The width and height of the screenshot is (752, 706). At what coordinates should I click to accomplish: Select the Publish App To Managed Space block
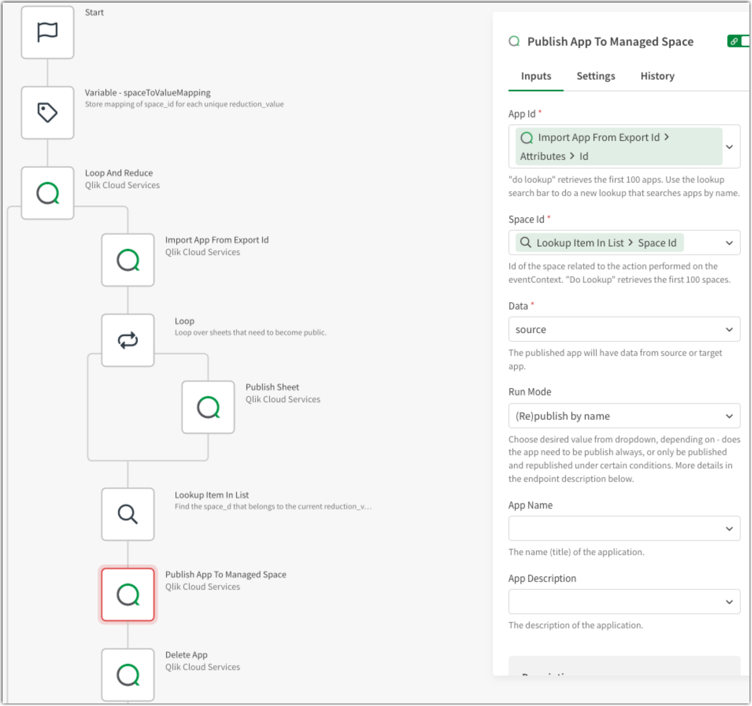click(128, 594)
